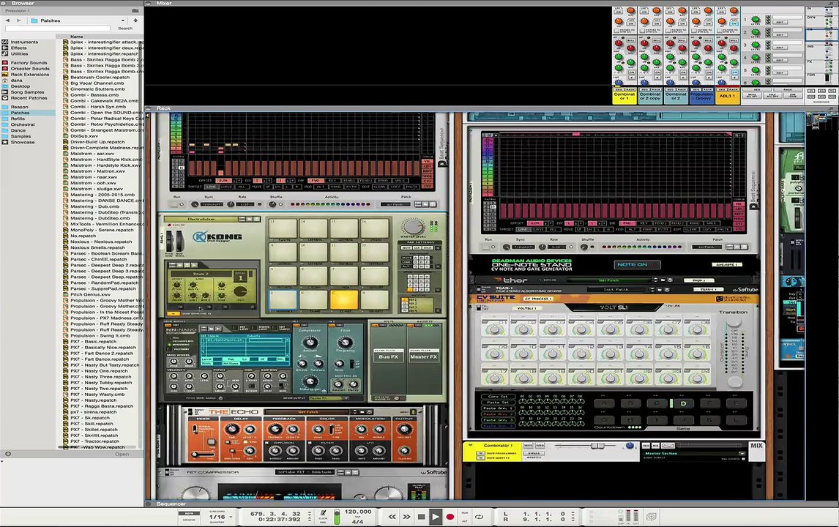Click the go up one folder arrow
This screenshot has width=839, height=527.
[135, 20]
